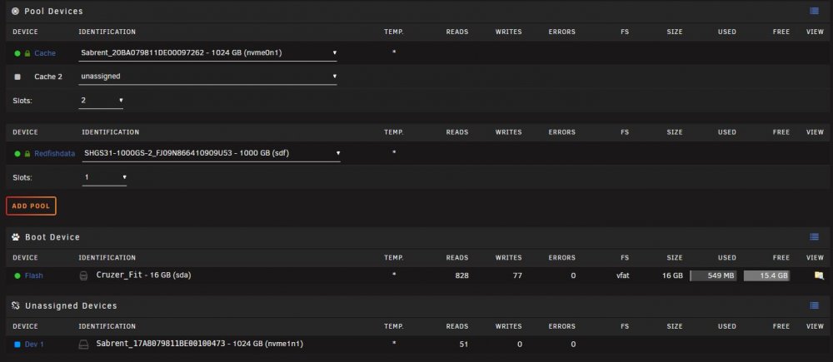
Task: Toggle view icon in Pool Devices header
Action: (x=814, y=11)
